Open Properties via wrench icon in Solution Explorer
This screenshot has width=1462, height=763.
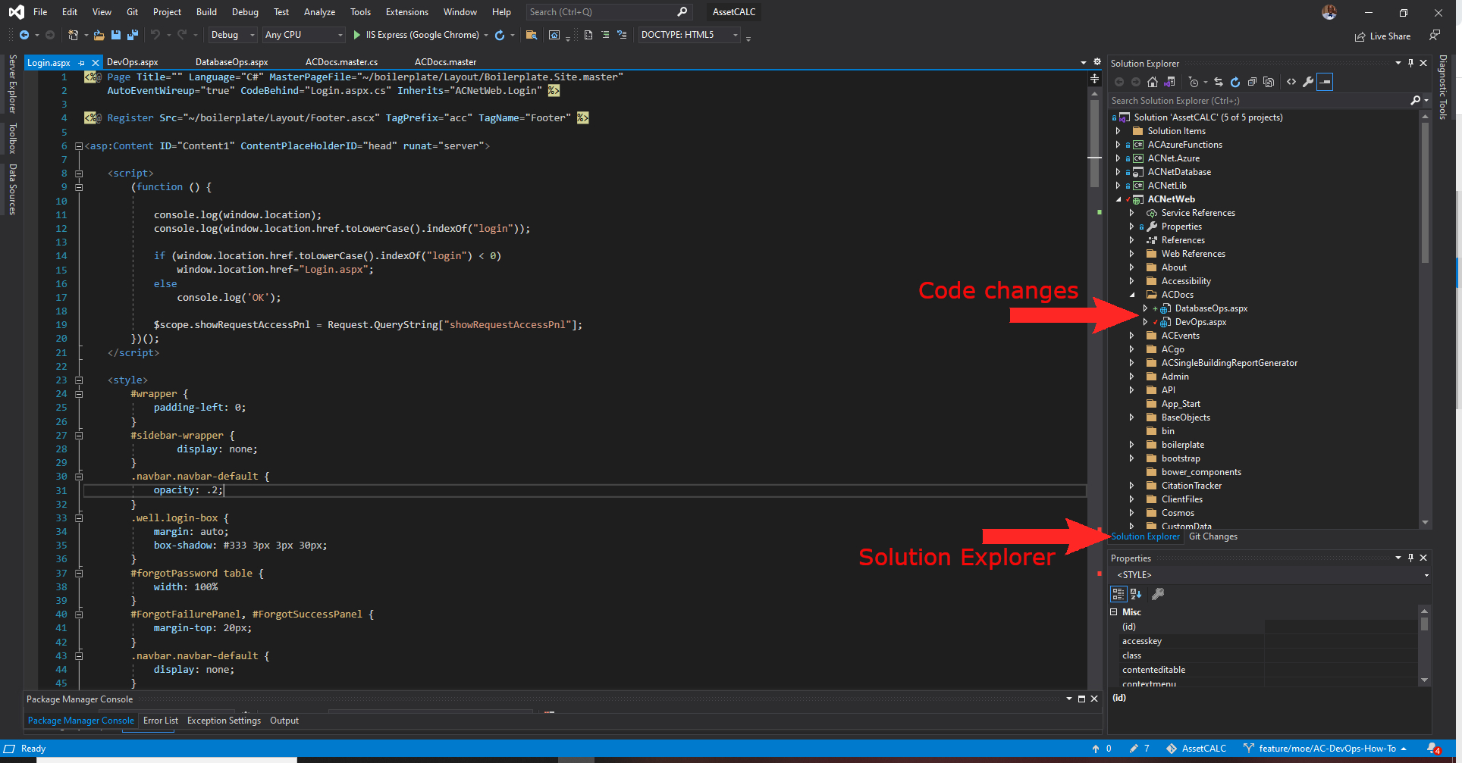tap(1308, 82)
